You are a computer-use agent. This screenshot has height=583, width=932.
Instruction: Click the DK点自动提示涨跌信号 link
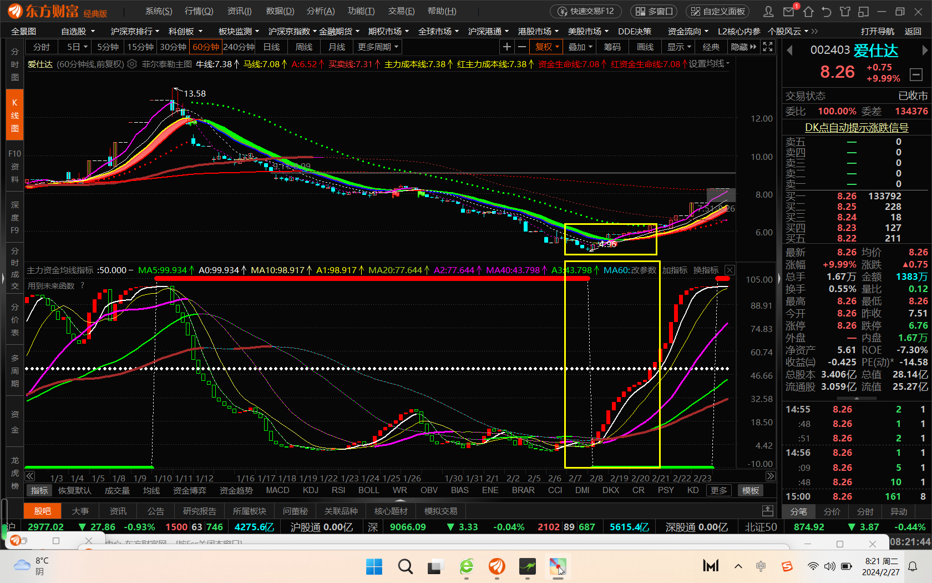coord(856,128)
